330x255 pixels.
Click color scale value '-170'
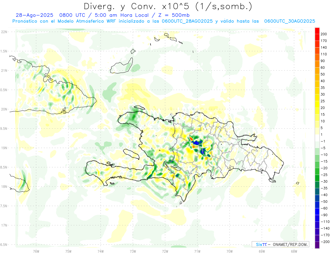(325, 235)
